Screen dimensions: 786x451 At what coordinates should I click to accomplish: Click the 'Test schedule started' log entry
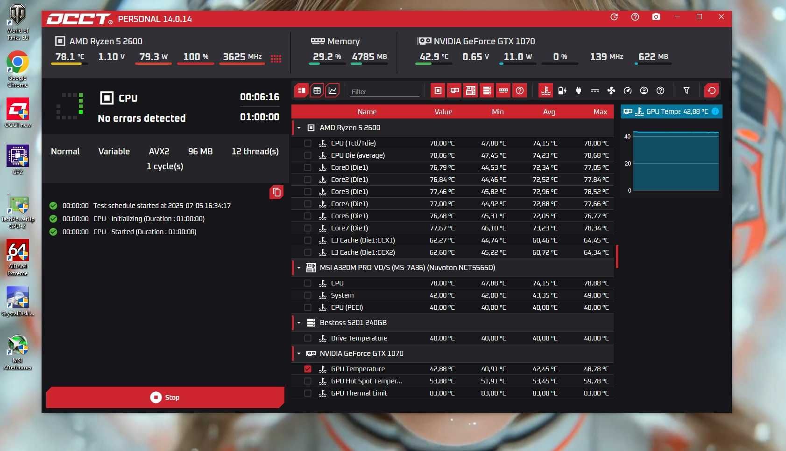point(162,206)
